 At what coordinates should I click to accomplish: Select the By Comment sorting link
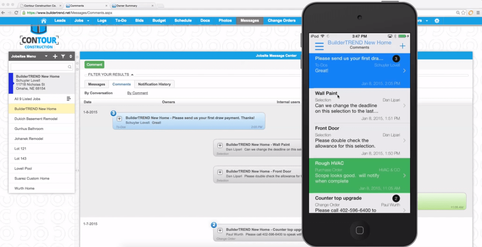tap(137, 93)
